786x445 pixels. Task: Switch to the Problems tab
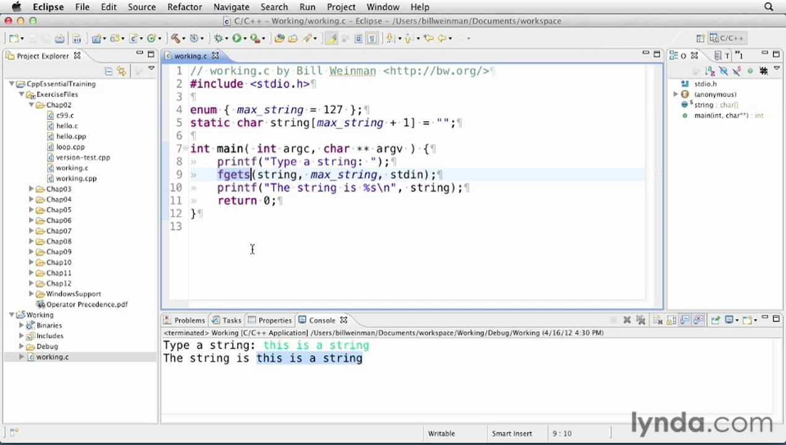tap(184, 320)
